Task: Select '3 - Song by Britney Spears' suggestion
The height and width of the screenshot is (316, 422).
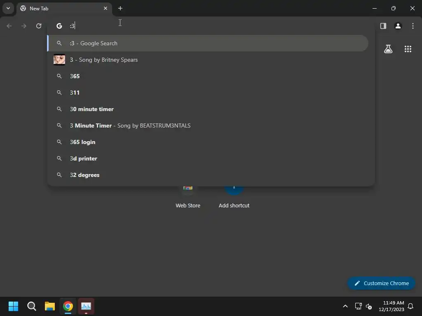Action: point(208,60)
